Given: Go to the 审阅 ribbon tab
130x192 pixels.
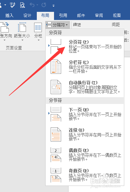Looking at the screenshot, I should pos(99,16).
